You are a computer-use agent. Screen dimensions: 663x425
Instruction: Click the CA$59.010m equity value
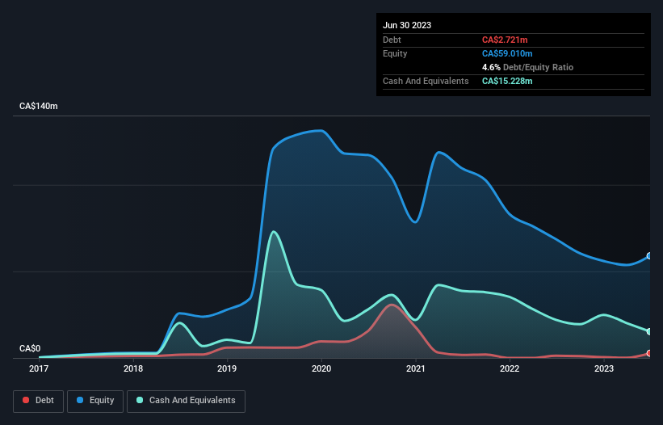click(x=507, y=53)
